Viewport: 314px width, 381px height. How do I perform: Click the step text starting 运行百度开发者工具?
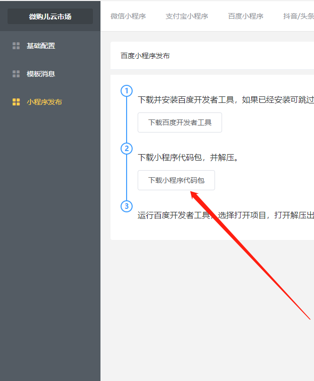click(x=226, y=215)
